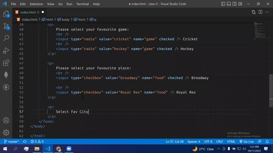Open the File menu

click(13, 4)
